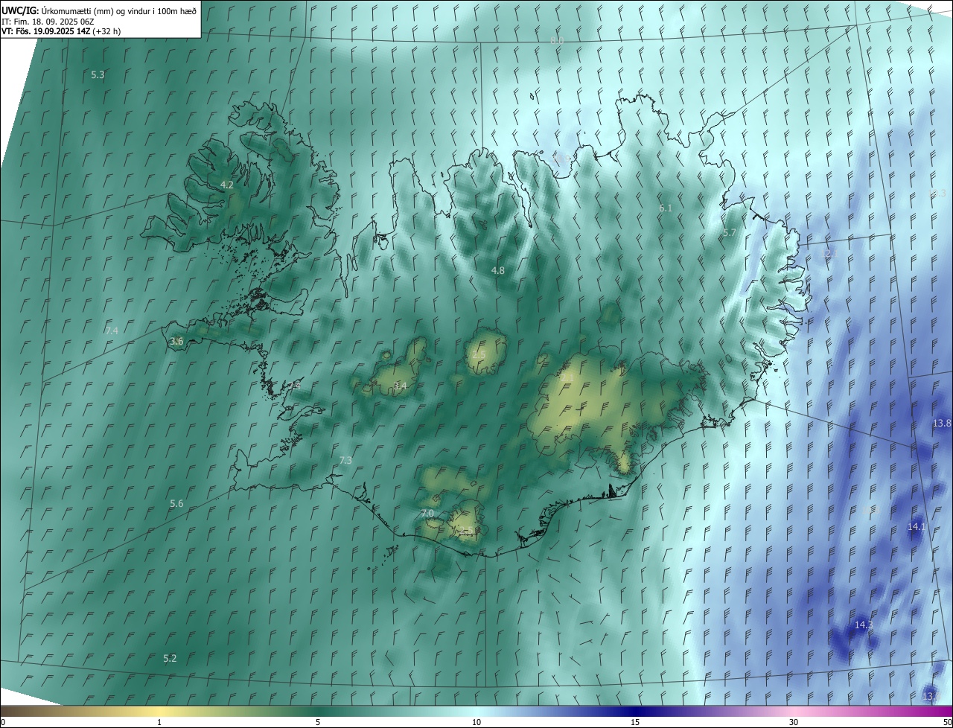This screenshot has height=728, width=953.
Task: Click the 2.1 value on Vatnajökull glacier
Action: tap(567, 379)
